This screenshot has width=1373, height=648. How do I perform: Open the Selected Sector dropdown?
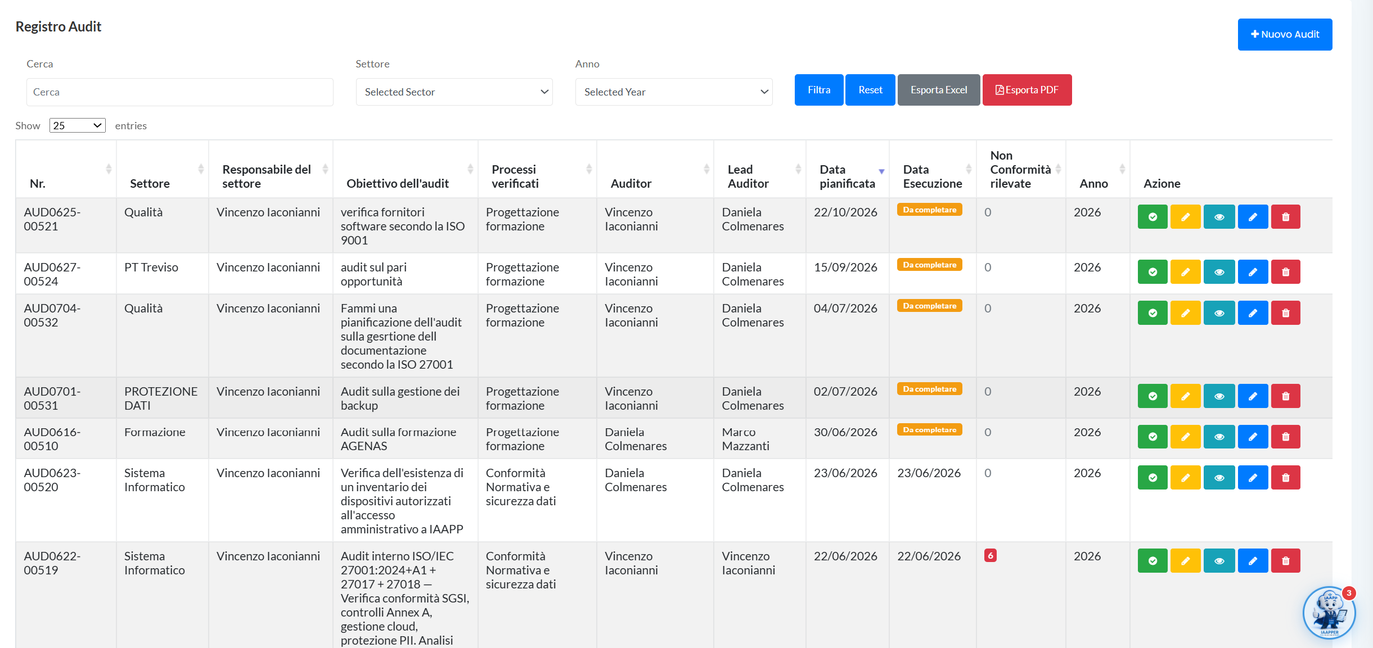tap(454, 92)
